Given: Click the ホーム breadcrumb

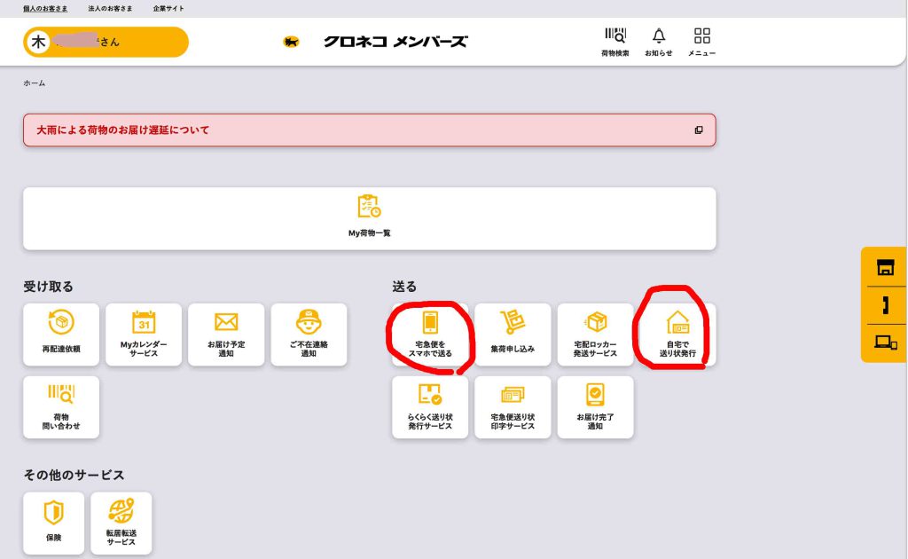Looking at the screenshot, I should [x=35, y=83].
